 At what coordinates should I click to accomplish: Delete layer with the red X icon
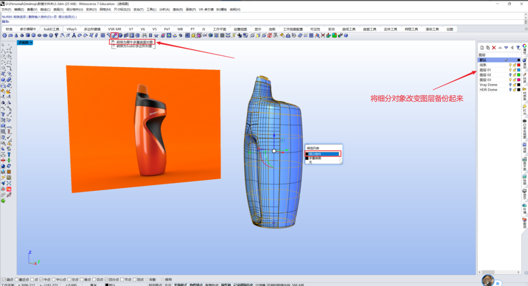click(x=494, y=48)
